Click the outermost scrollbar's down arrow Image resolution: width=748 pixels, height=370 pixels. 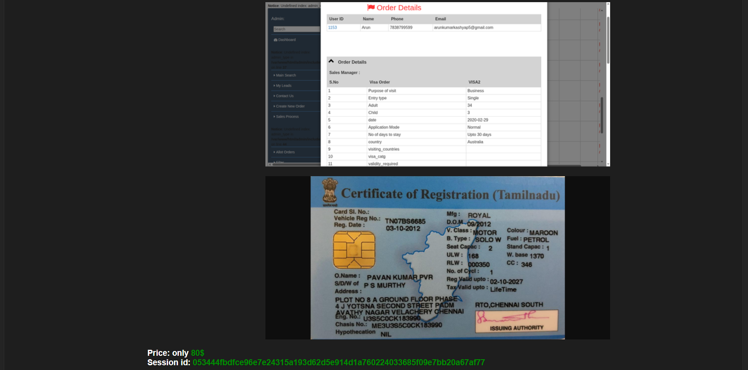click(x=608, y=164)
